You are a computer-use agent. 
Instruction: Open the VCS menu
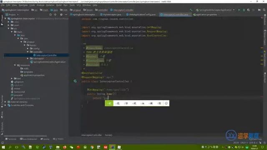(x=78, y=5)
